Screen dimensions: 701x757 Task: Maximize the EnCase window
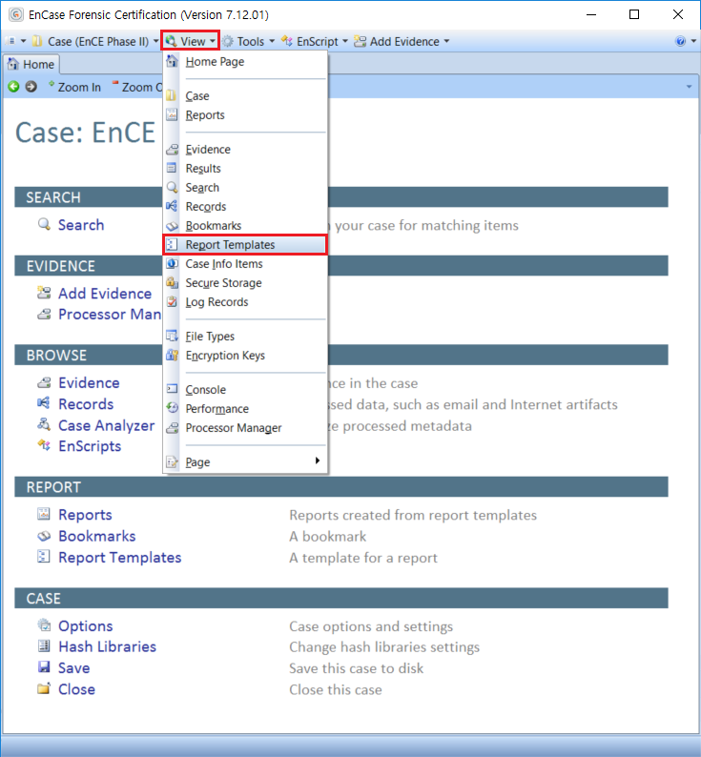click(x=634, y=14)
